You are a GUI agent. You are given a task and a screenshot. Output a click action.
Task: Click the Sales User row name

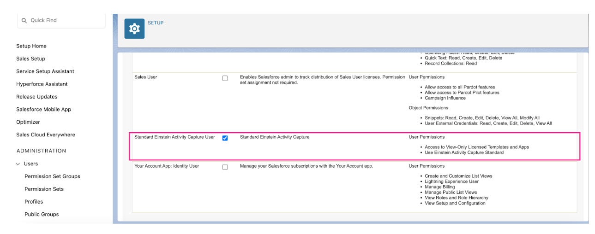click(146, 77)
